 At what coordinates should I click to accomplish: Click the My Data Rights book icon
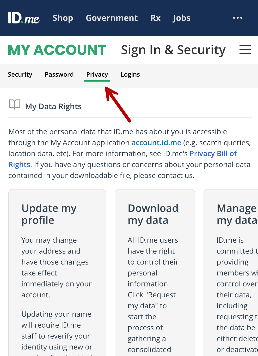pyautogui.click(x=14, y=105)
